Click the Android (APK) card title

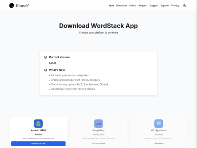coord(38,130)
